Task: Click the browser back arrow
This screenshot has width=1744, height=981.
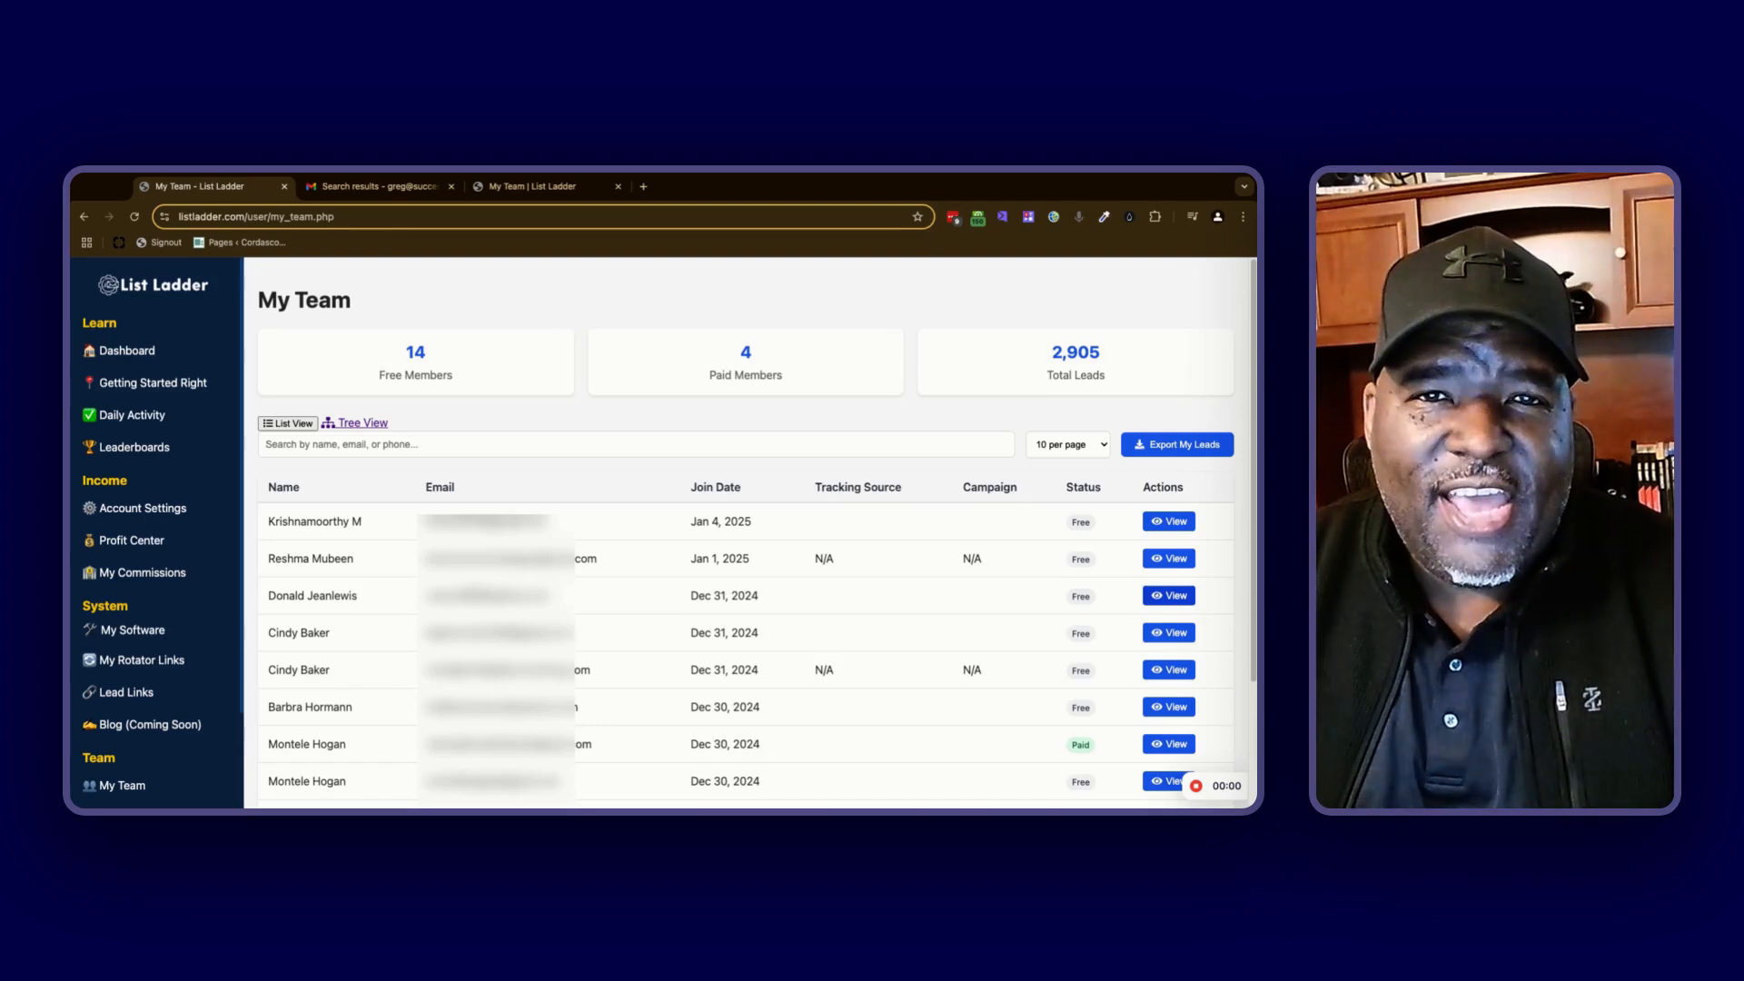Action: coord(84,217)
